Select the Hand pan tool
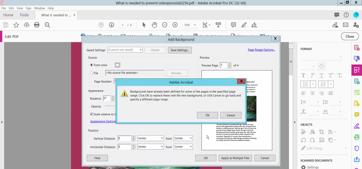Viewport: 362px width, 169px height. point(154,25)
